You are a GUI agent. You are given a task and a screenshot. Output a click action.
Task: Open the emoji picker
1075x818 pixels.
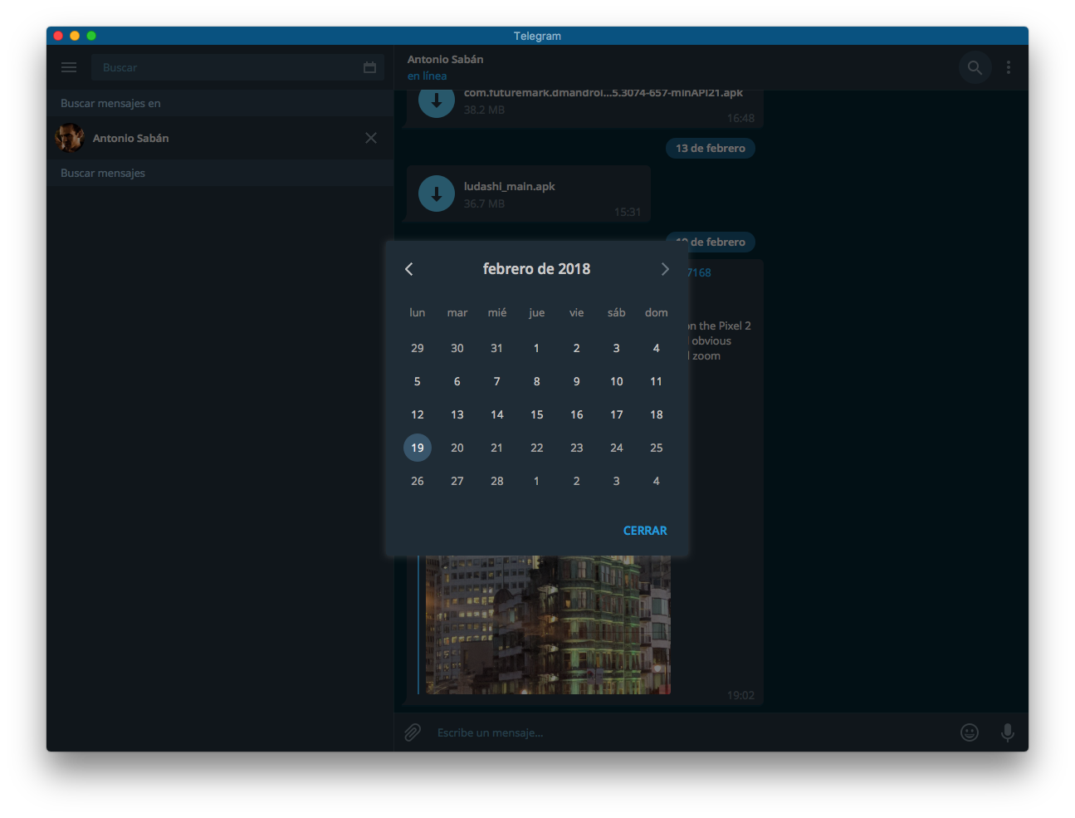point(969,732)
